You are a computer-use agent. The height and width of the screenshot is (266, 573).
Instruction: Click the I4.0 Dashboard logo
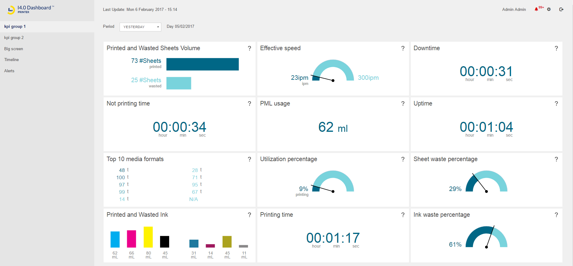click(x=30, y=9)
